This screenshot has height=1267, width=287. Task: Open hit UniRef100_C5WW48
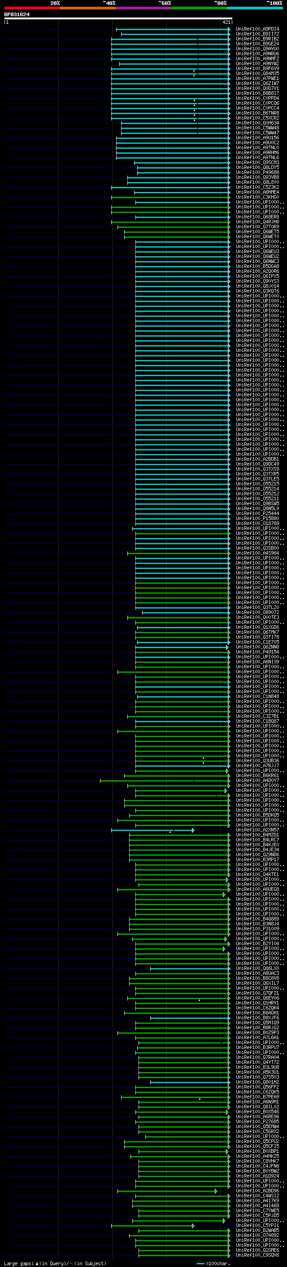point(257,128)
